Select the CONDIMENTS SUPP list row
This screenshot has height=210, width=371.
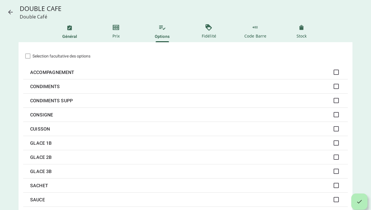174,101
